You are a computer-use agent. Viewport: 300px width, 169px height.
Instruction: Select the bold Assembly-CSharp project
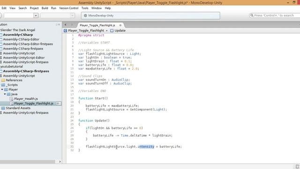tap(18, 35)
